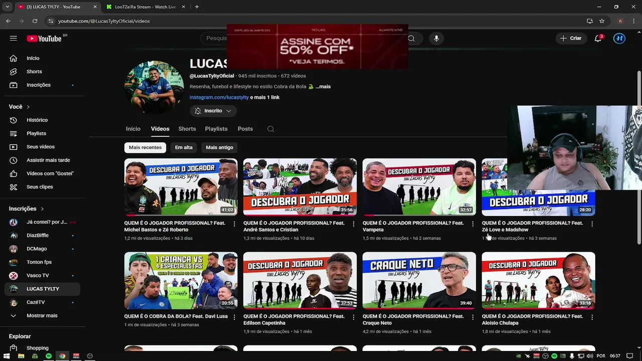Open Windows Start menu
Viewport: 642px width, 361px height.
[7, 356]
